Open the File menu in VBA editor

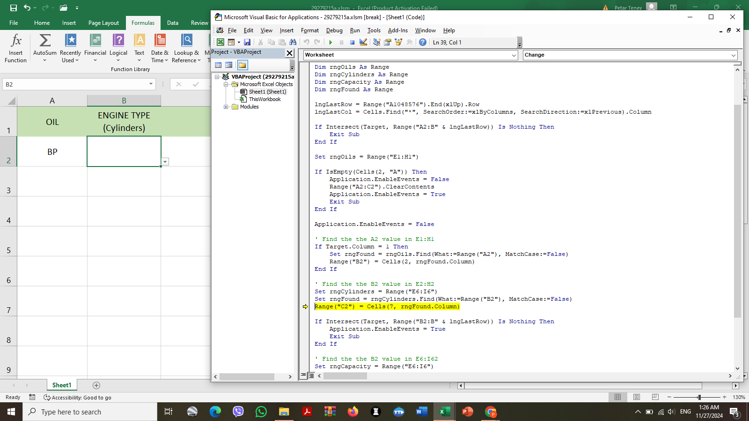click(x=232, y=30)
